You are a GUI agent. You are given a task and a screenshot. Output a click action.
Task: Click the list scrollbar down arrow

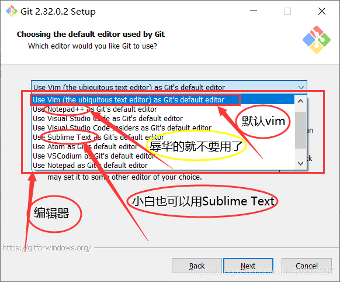pos(300,163)
